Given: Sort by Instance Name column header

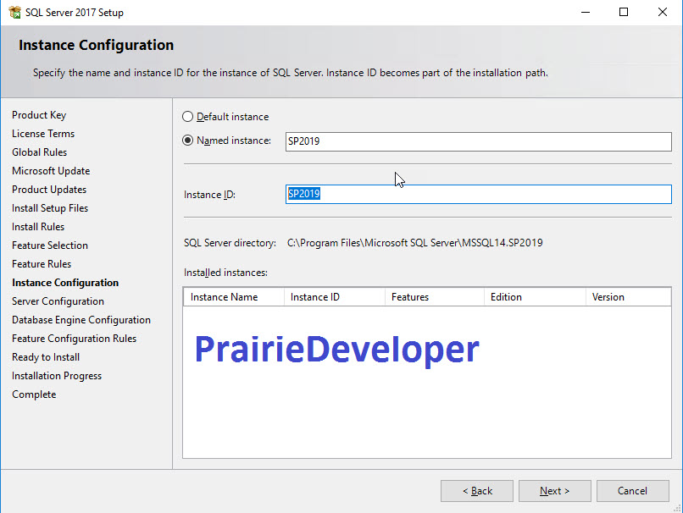Looking at the screenshot, I should point(234,297).
